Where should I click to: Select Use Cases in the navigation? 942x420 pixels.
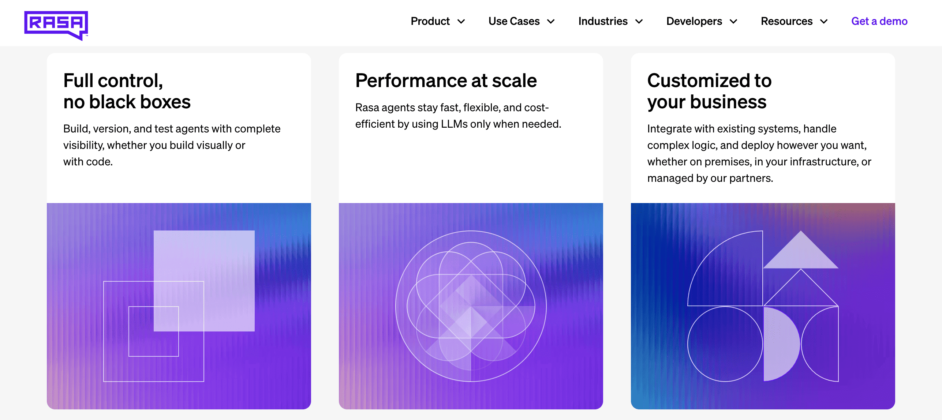point(514,21)
